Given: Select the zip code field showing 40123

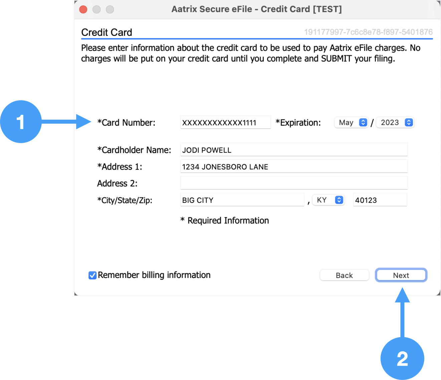Looking at the screenshot, I should [x=380, y=200].
